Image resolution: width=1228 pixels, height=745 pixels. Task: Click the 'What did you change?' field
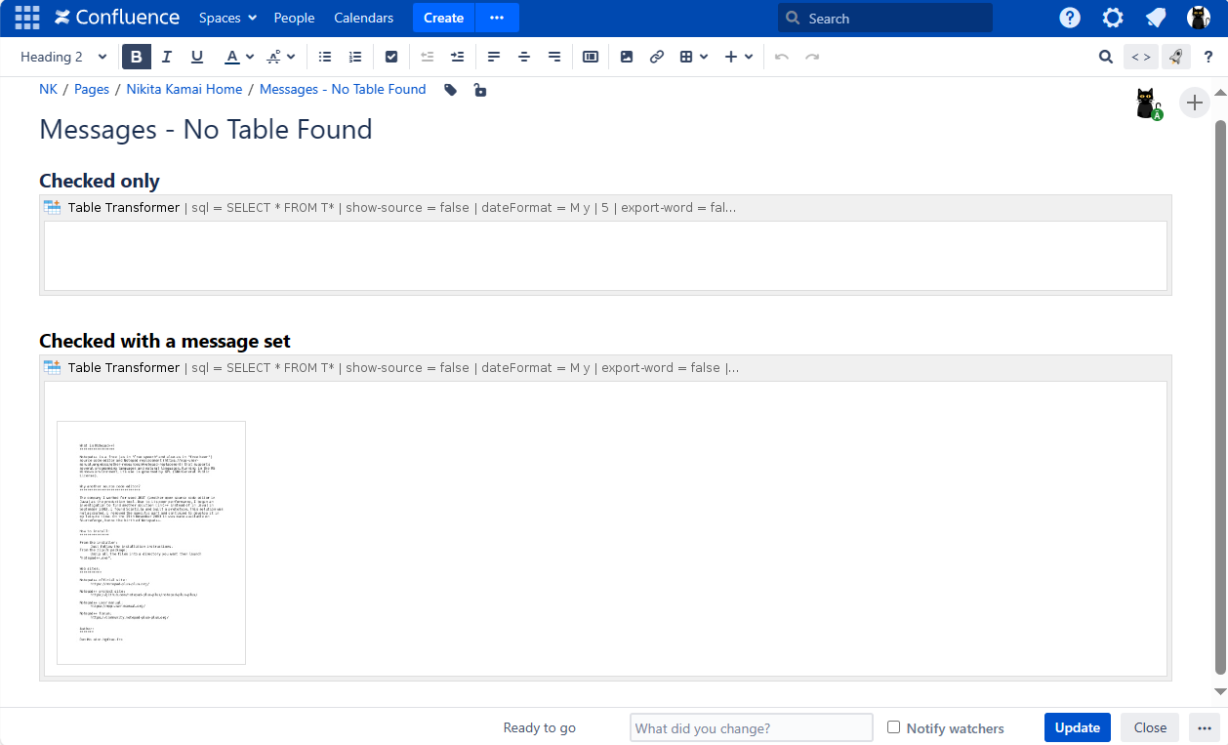pyautogui.click(x=751, y=727)
